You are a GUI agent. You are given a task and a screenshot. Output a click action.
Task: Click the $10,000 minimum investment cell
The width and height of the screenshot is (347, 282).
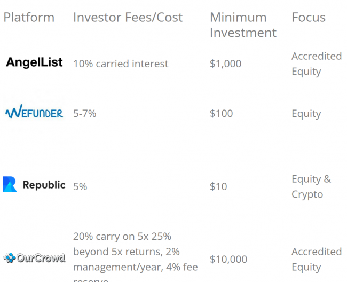[228, 260]
